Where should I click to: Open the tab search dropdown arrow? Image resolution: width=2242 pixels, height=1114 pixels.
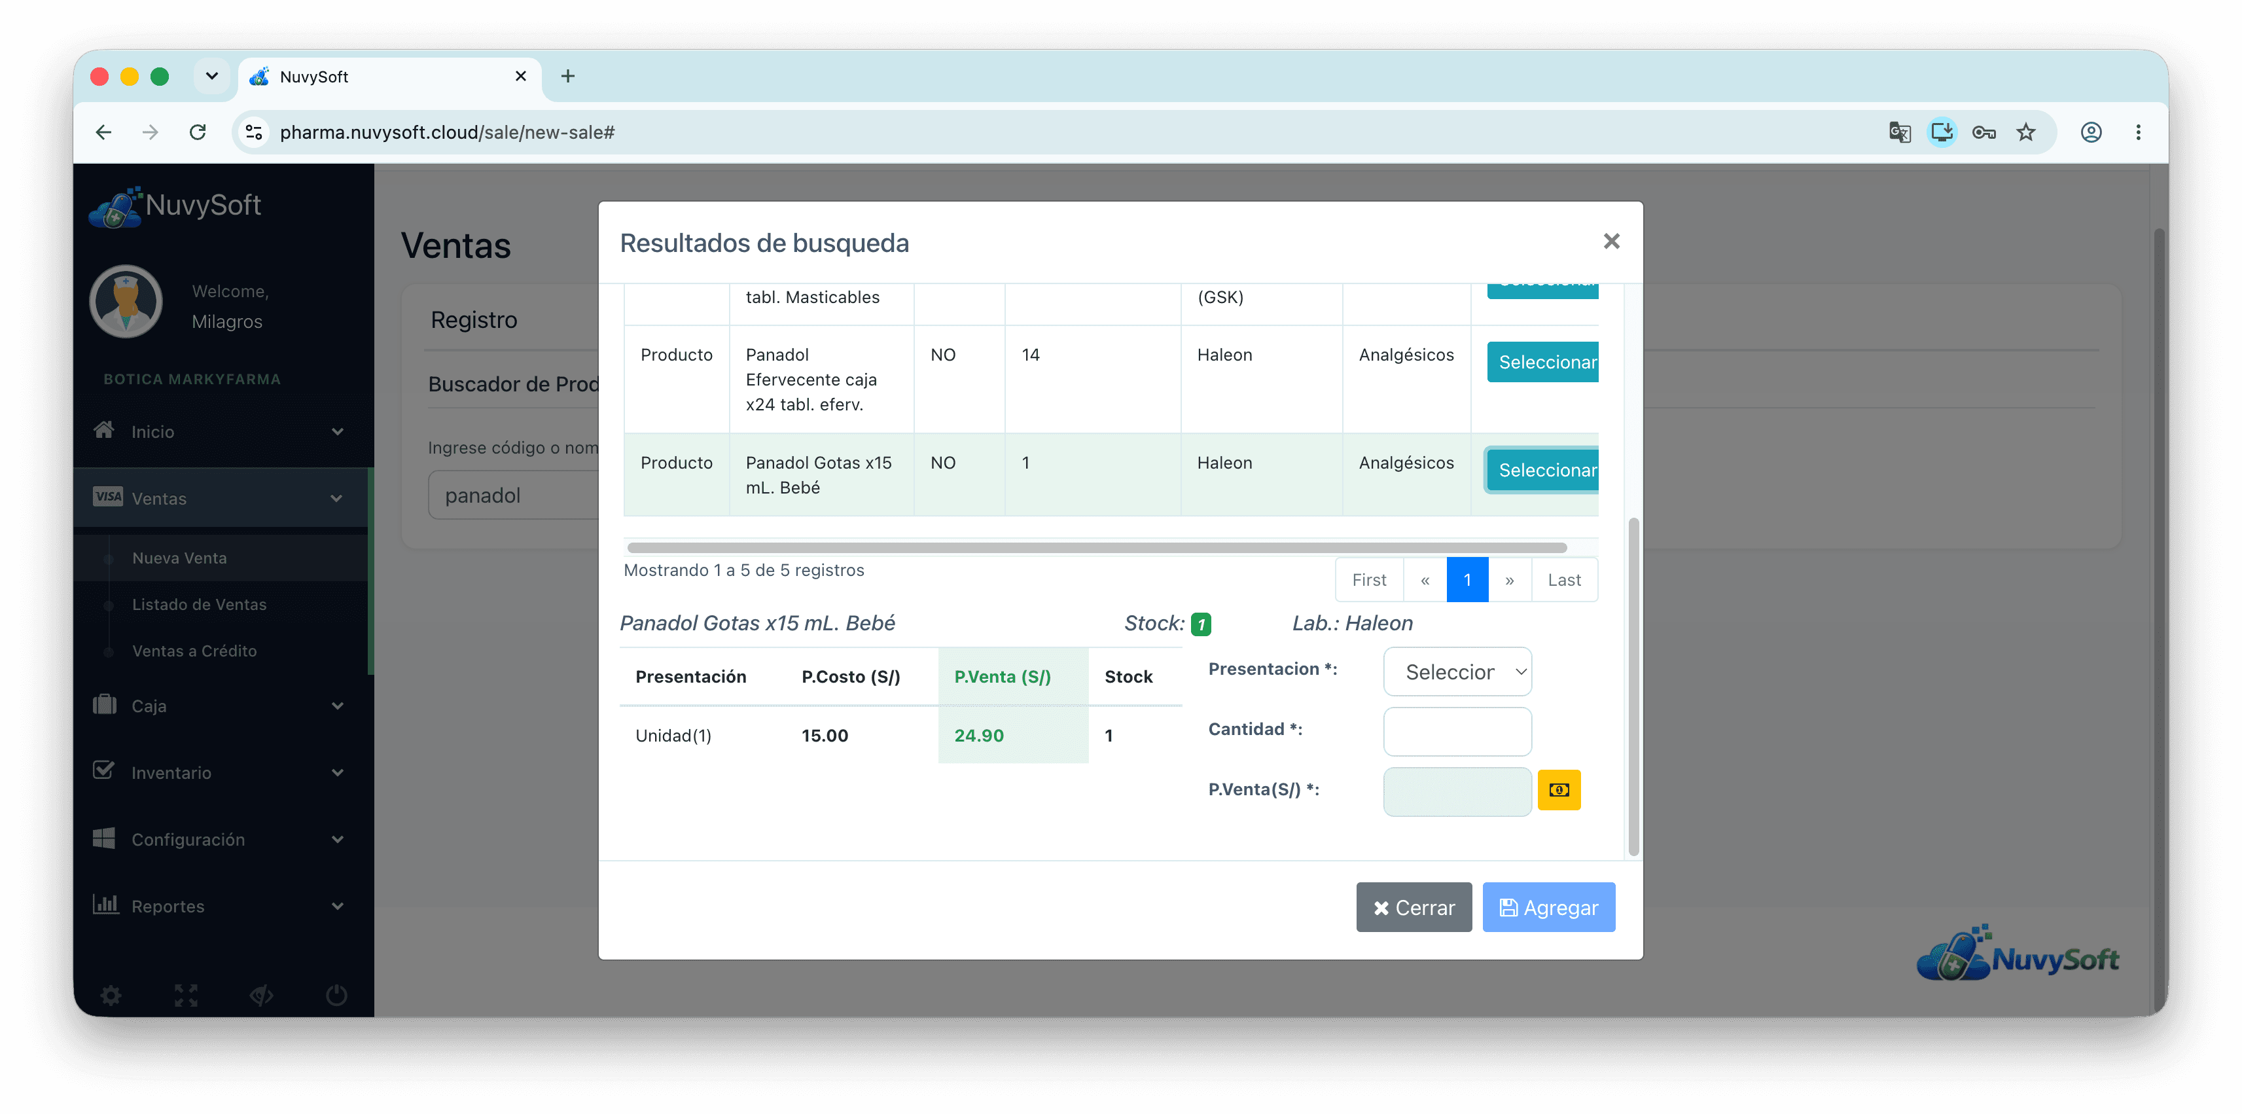tap(211, 77)
